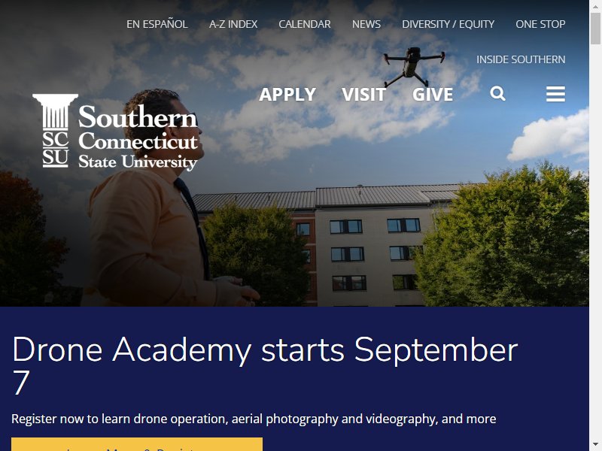The image size is (602, 451).
Task: Open the NEWS page
Action: [x=366, y=24]
